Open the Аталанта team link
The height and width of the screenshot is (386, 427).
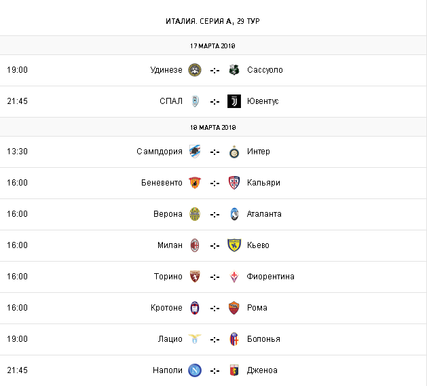tap(264, 214)
